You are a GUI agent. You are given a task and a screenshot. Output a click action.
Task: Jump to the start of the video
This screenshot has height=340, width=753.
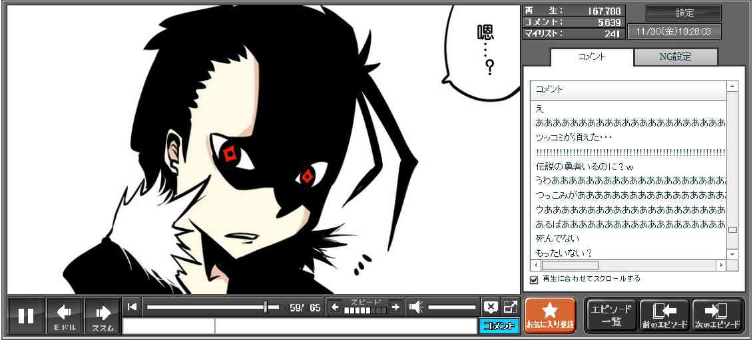point(132,307)
